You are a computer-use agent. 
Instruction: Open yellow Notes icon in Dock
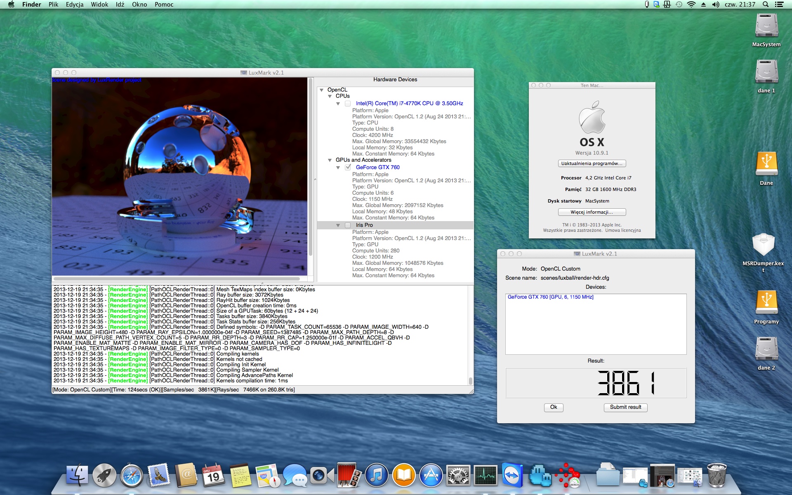(x=240, y=476)
